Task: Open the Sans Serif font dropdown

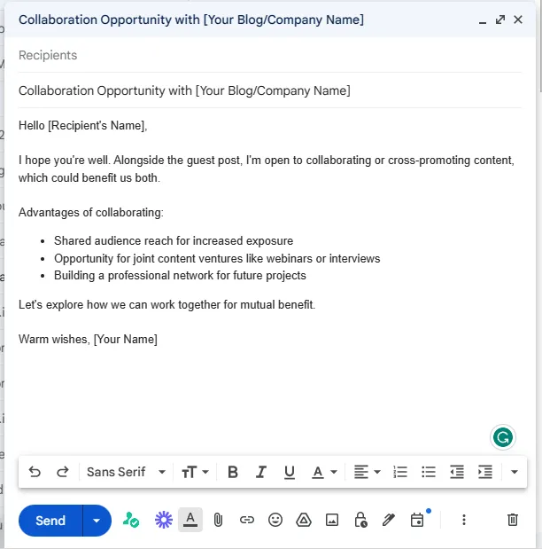Action: coord(126,472)
